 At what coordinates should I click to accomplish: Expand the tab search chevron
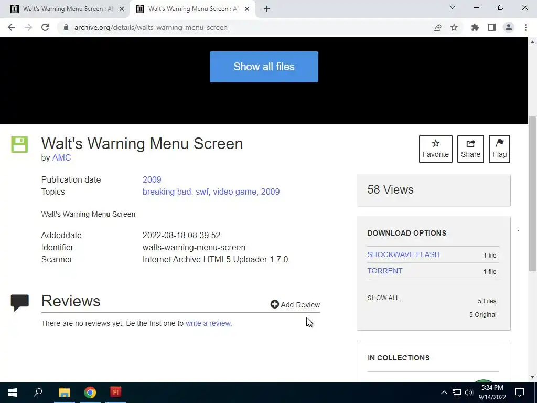click(453, 7)
